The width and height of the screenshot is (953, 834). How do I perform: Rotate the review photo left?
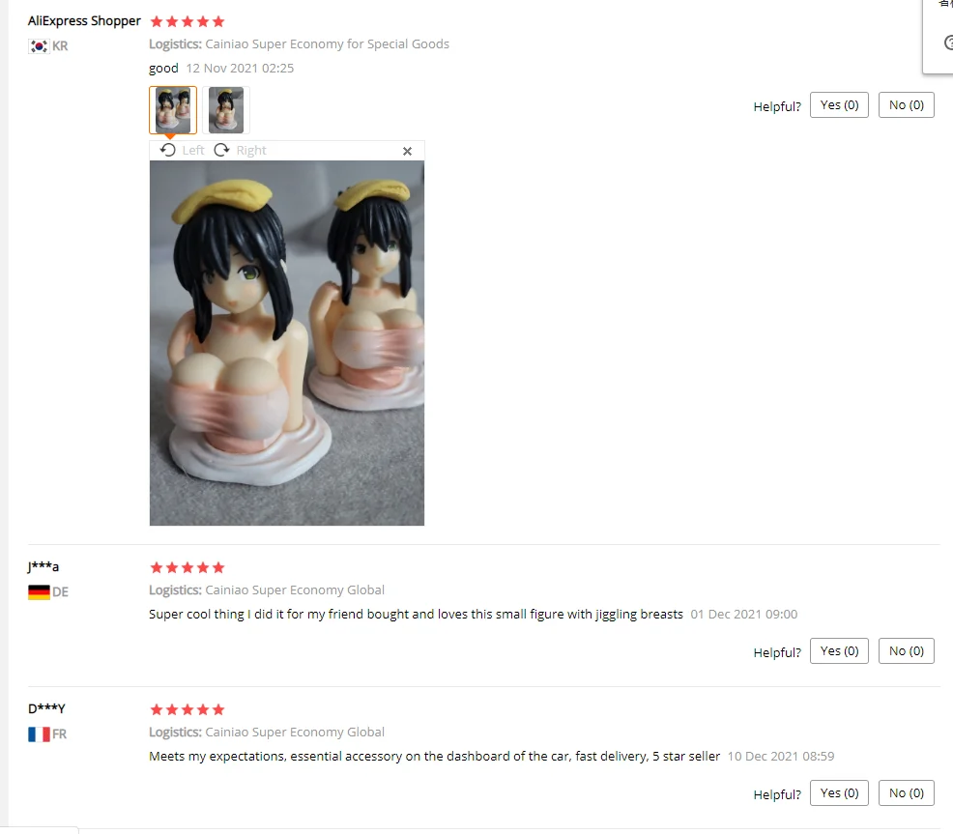point(182,150)
